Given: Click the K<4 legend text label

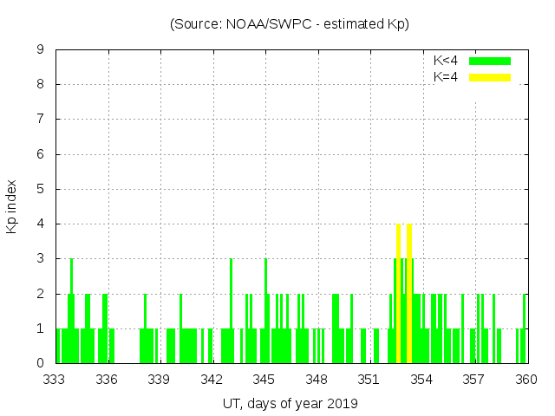Looking at the screenshot, I should 446,61.
